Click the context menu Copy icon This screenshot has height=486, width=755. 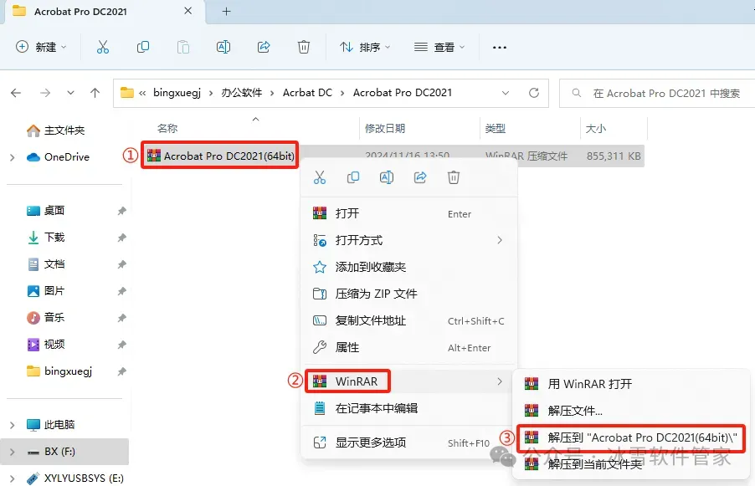(x=353, y=177)
